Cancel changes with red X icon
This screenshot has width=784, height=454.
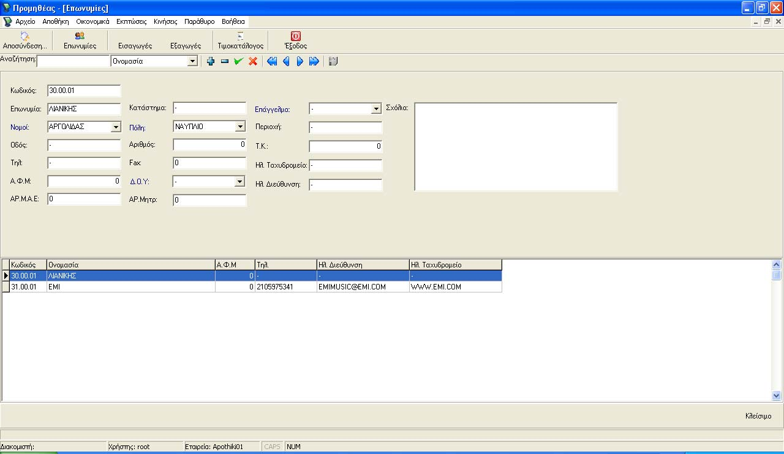252,61
